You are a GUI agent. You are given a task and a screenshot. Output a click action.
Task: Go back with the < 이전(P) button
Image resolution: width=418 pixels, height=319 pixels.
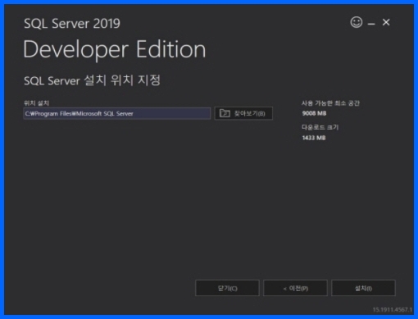295,288
